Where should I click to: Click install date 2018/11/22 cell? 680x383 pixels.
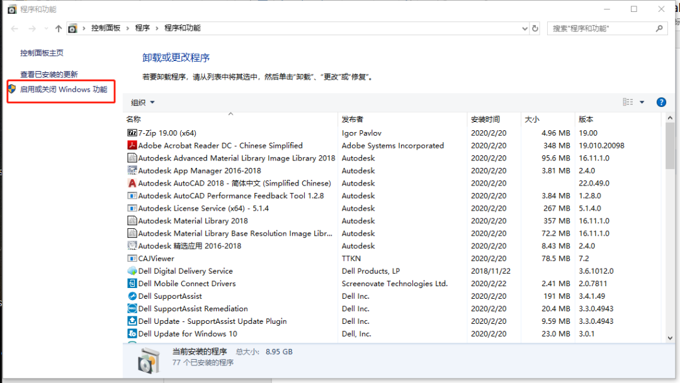[490, 271]
